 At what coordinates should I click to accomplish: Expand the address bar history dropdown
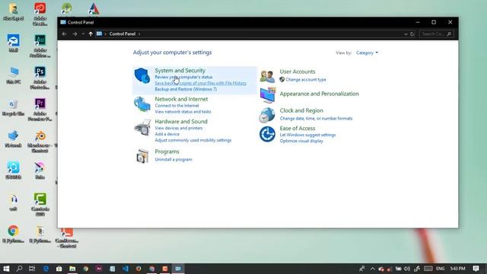[x=406, y=33]
